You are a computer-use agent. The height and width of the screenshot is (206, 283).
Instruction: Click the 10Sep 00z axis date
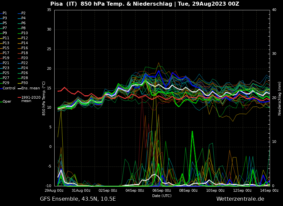[x=215, y=191]
